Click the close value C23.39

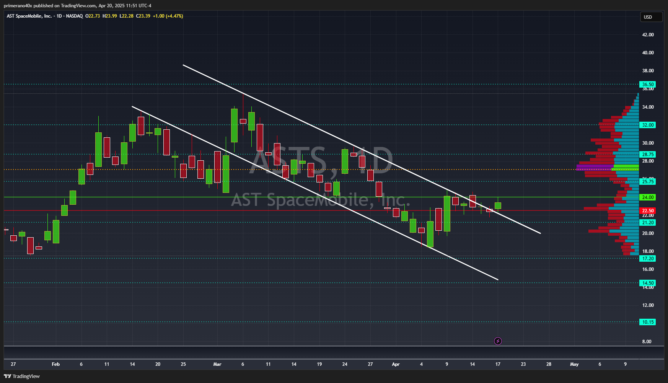(143, 16)
